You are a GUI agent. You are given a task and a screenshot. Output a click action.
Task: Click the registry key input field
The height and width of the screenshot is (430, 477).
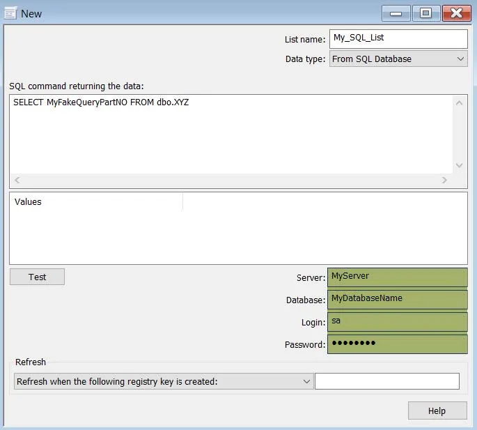(387, 381)
